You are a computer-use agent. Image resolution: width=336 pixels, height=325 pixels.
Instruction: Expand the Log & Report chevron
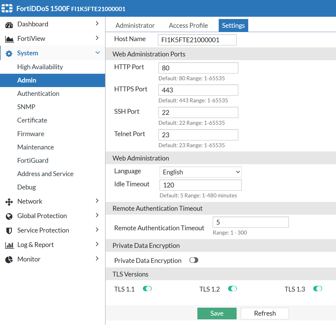(x=97, y=244)
